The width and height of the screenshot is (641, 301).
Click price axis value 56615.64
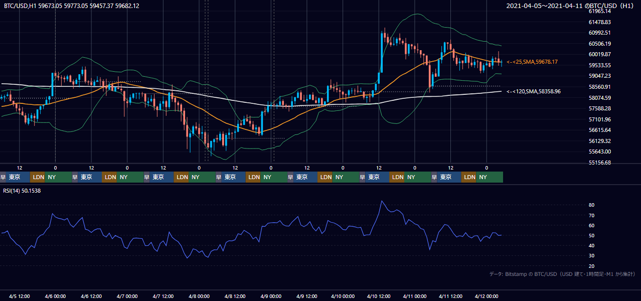click(x=599, y=130)
